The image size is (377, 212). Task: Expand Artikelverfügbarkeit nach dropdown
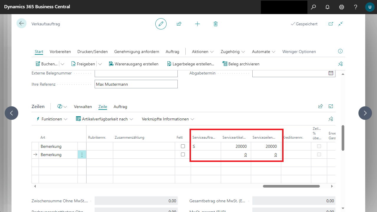click(104, 119)
